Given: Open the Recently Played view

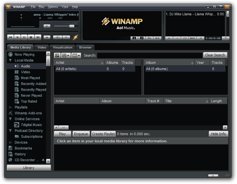Looking at the screenshot, I should 33,90.
